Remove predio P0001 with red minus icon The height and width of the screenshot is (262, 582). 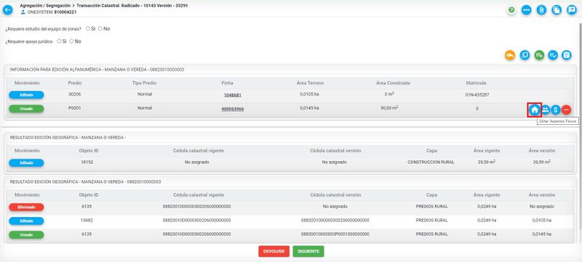coord(566,110)
